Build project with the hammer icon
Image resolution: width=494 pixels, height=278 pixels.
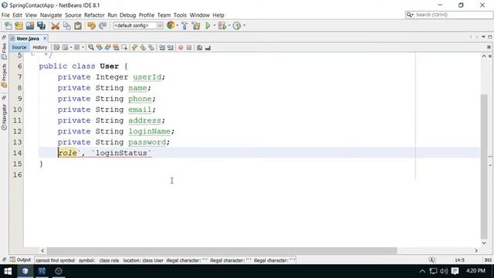point(184,25)
